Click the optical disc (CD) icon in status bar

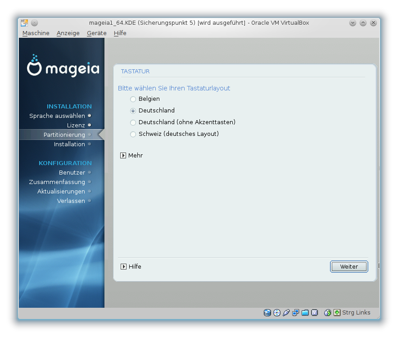pos(277,313)
